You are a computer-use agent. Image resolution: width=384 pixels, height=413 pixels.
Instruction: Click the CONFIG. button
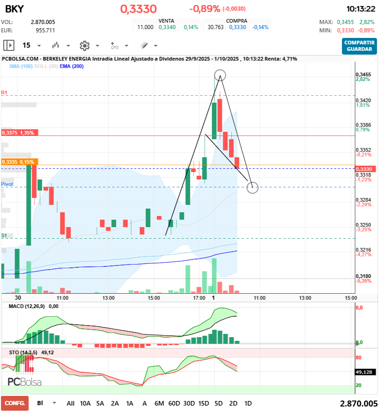click(x=15, y=403)
